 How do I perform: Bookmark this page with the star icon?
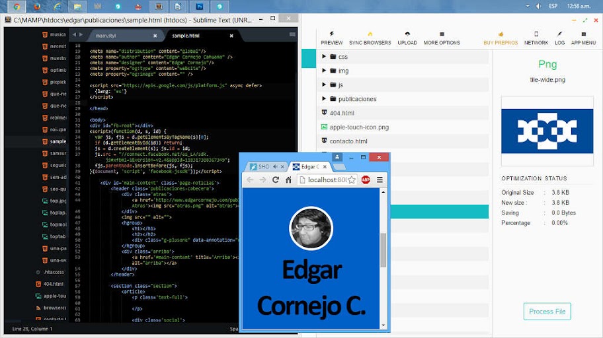[x=352, y=180]
